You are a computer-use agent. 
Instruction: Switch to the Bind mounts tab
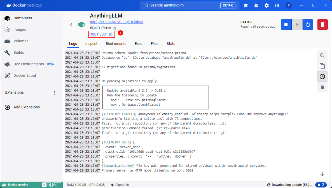(x=116, y=44)
